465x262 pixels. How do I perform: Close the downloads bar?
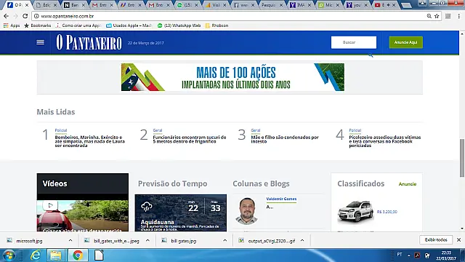pos(458,239)
